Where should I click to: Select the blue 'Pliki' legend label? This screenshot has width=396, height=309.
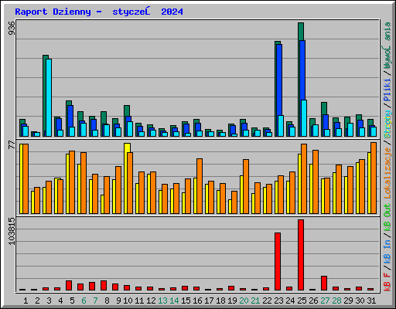(387, 90)
